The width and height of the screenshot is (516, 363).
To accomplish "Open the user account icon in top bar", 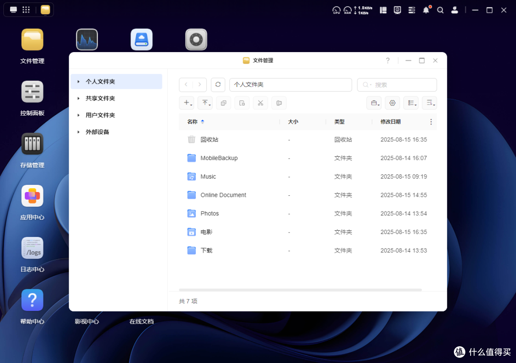I will pyautogui.click(x=454, y=10).
